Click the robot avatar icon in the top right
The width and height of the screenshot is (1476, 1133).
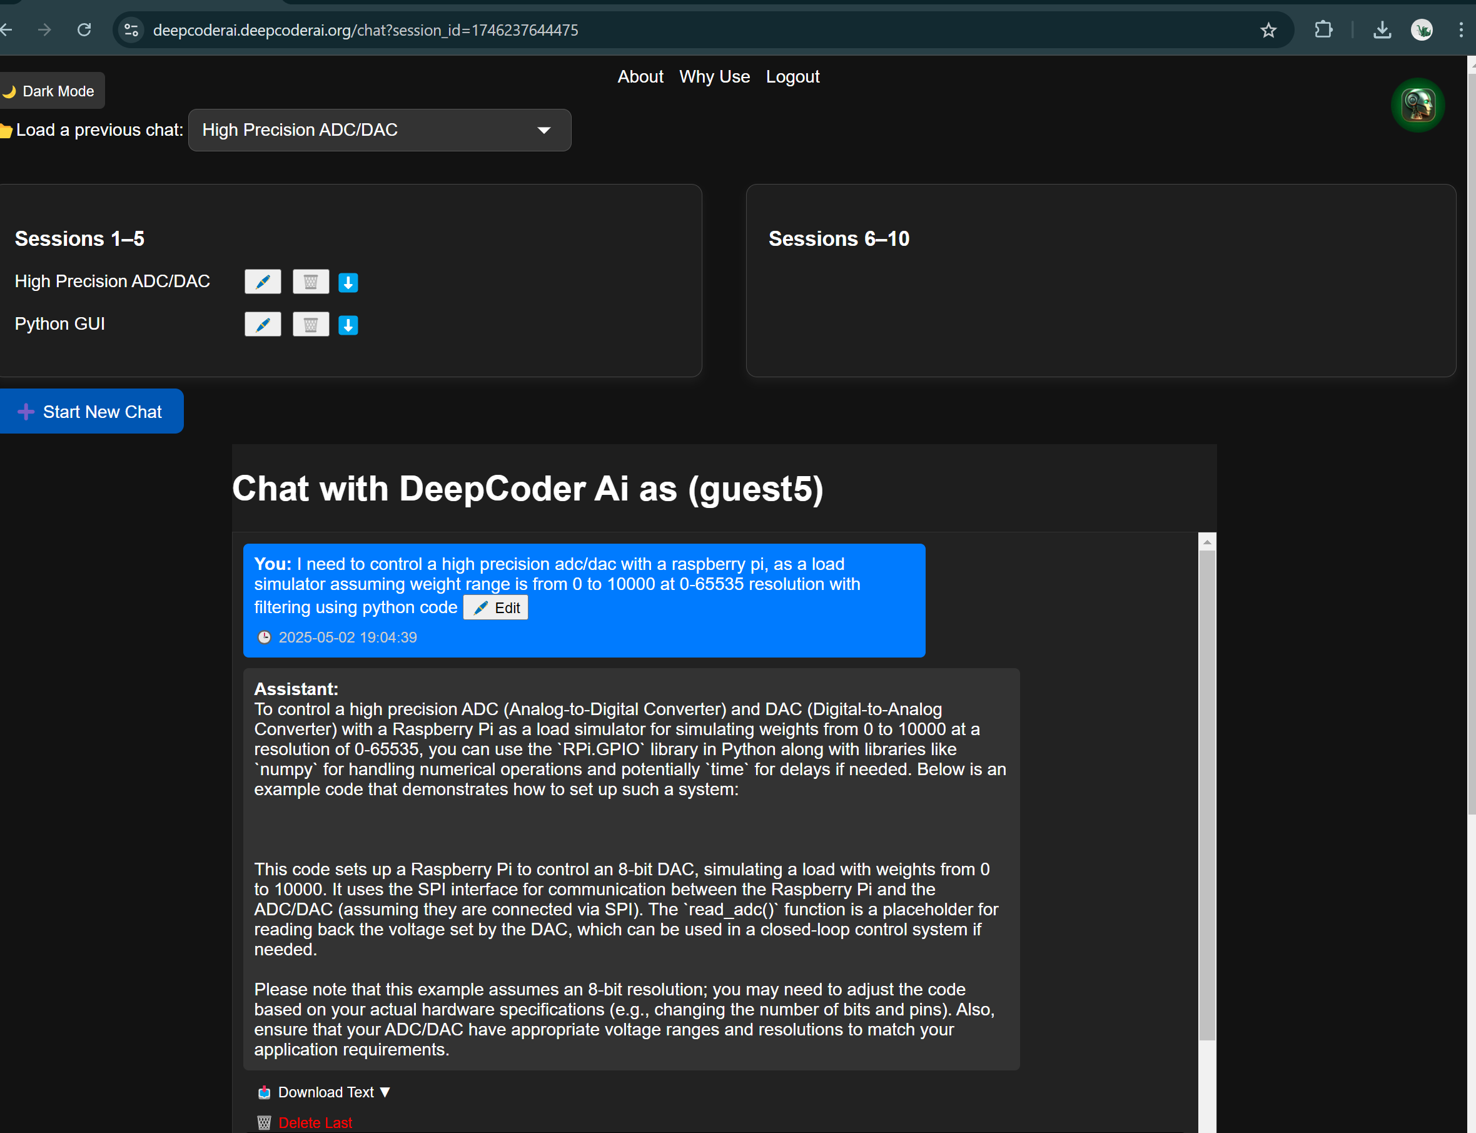point(1417,105)
